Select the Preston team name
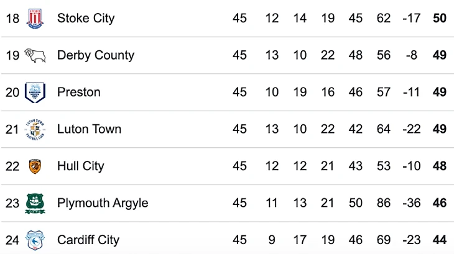Image resolution: width=454 pixels, height=254 pixels. (x=78, y=93)
